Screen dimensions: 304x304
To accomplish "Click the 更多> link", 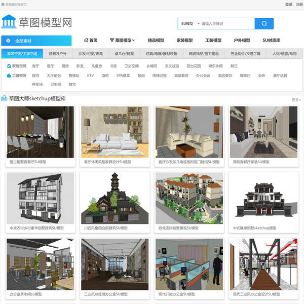I will (296, 100).
